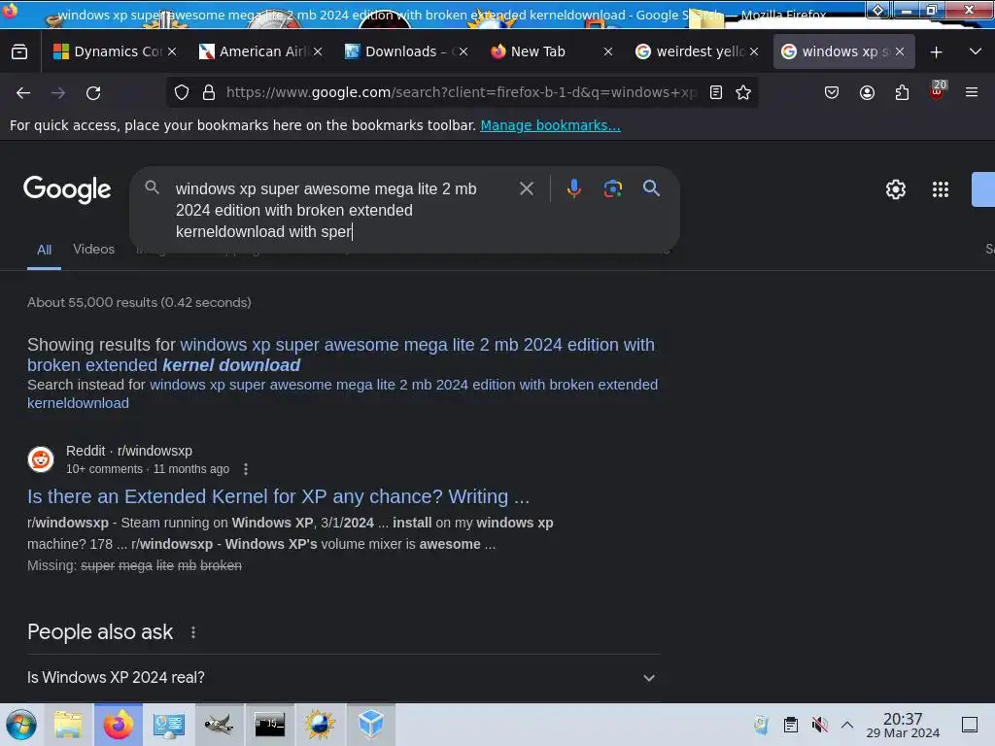Image resolution: width=995 pixels, height=746 pixels.
Task: Toggle reader view in address bar
Action: [x=716, y=92]
